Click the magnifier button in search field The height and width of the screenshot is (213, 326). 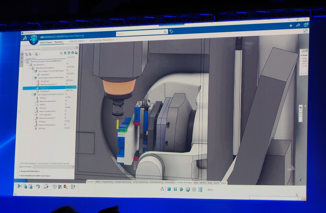[x=165, y=32]
